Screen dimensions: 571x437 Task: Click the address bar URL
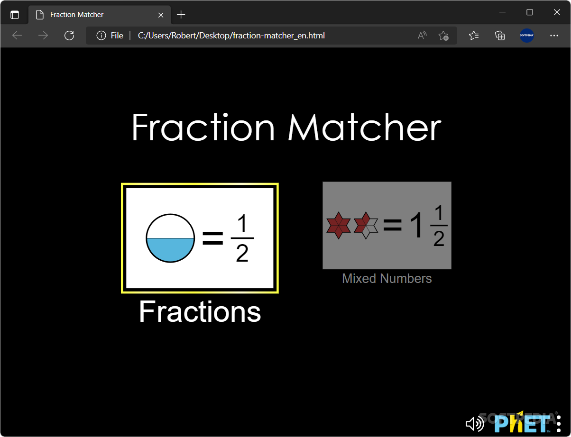tap(231, 36)
